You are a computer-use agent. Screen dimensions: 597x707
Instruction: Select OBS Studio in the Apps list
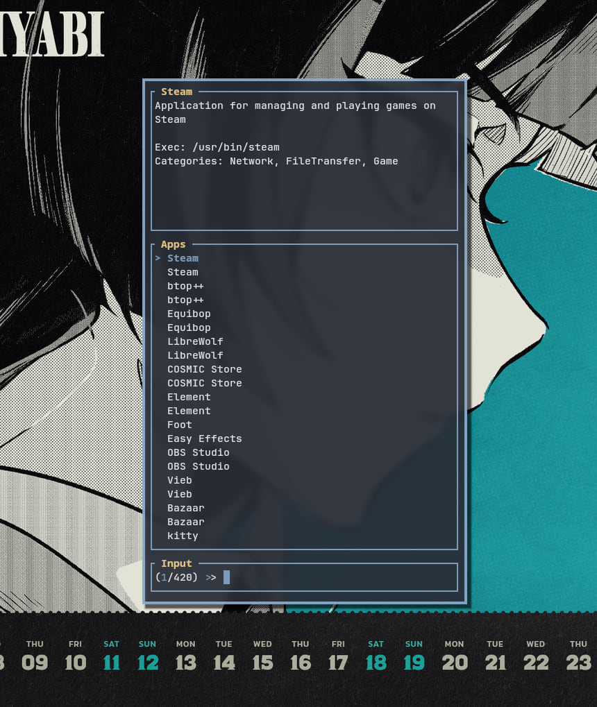tap(198, 452)
